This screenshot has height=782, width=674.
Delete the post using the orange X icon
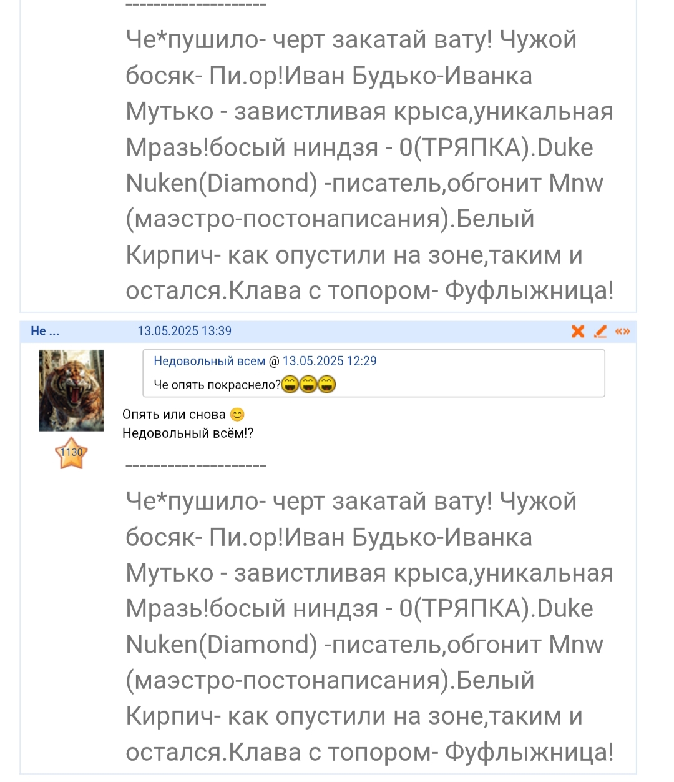[x=578, y=331]
